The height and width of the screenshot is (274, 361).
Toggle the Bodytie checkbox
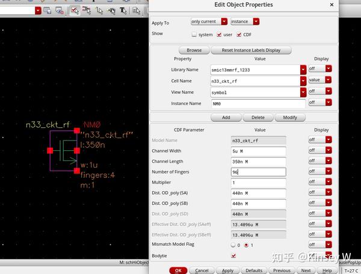tap(233, 255)
